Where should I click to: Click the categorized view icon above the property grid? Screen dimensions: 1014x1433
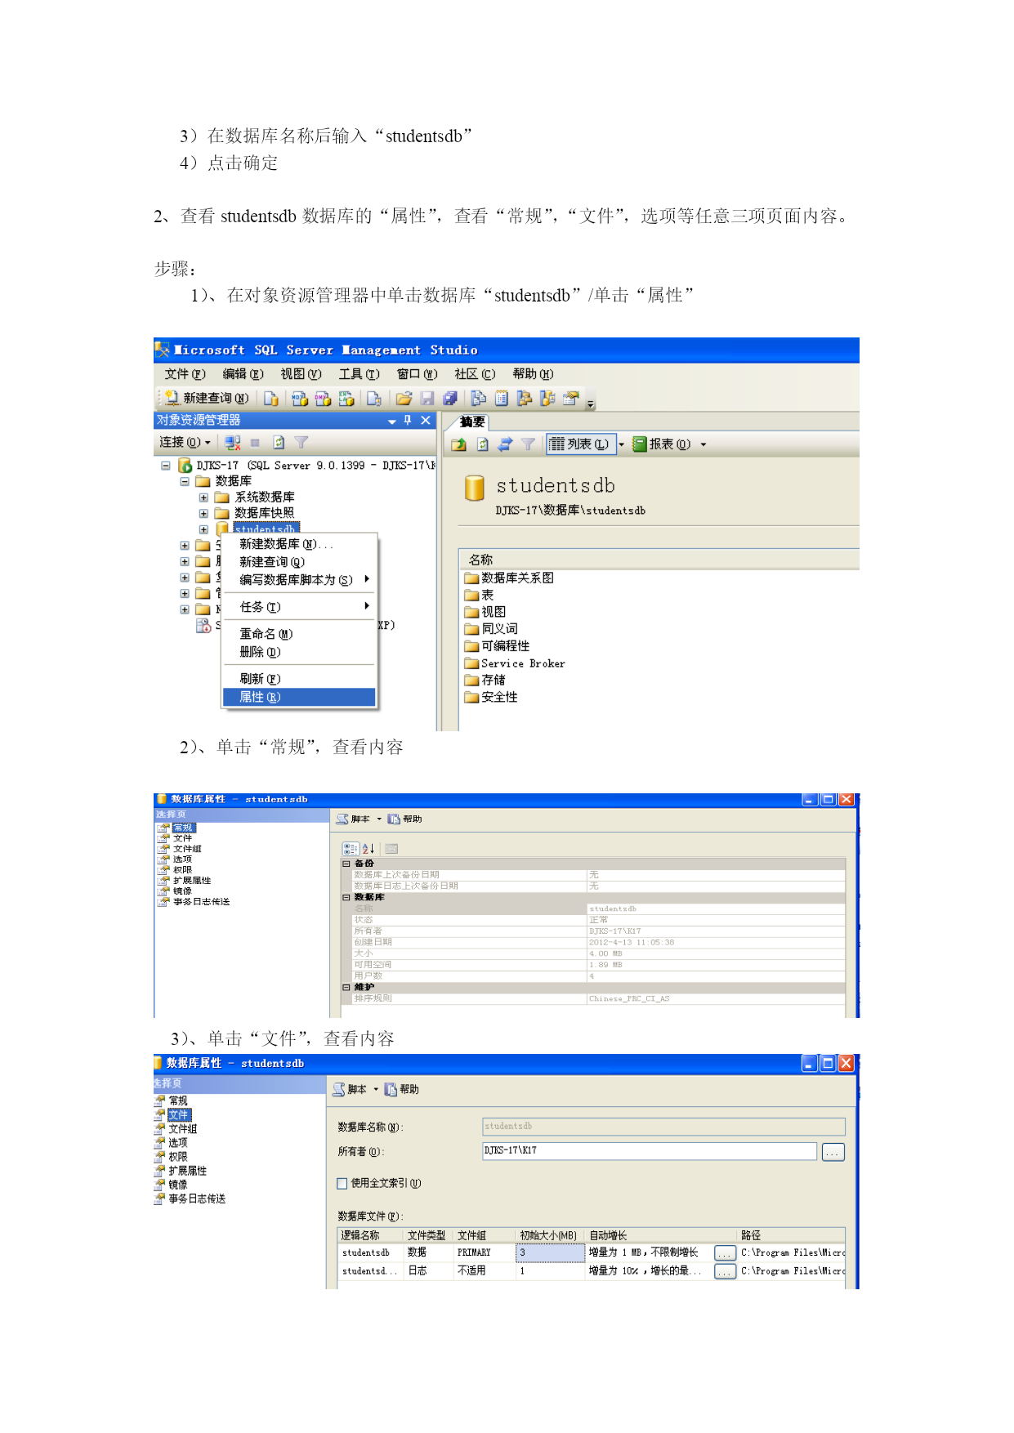pos(351,849)
